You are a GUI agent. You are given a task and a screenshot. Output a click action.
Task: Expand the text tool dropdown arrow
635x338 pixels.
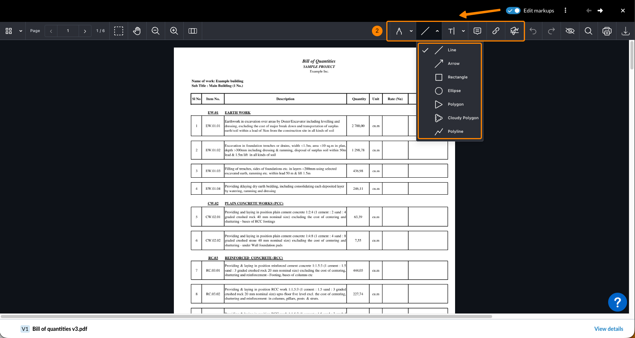pos(463,31)
